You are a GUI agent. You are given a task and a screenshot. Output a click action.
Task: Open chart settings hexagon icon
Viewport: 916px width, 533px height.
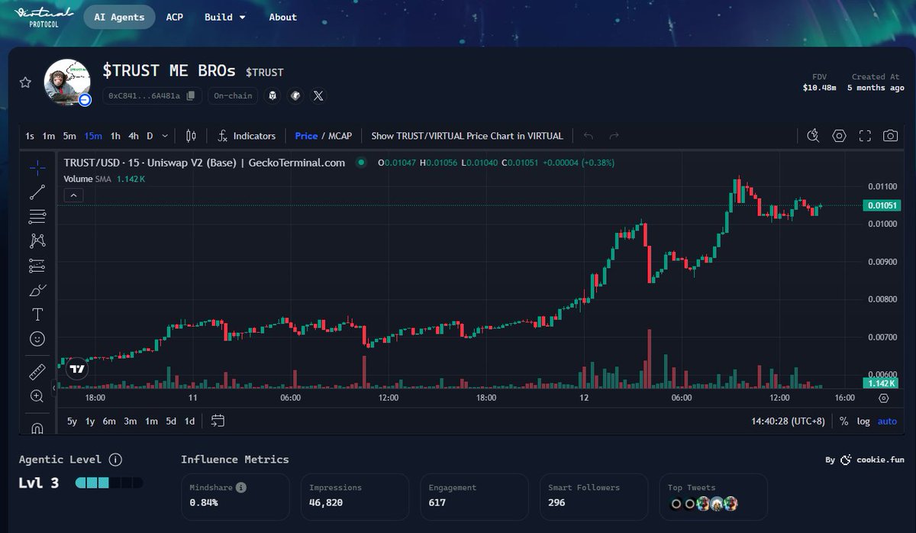(839, 136)
